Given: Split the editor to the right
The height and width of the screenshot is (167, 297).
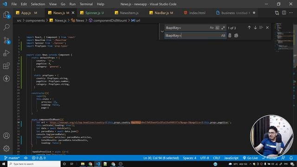Looking at the screenshot, I should [284, 13].
